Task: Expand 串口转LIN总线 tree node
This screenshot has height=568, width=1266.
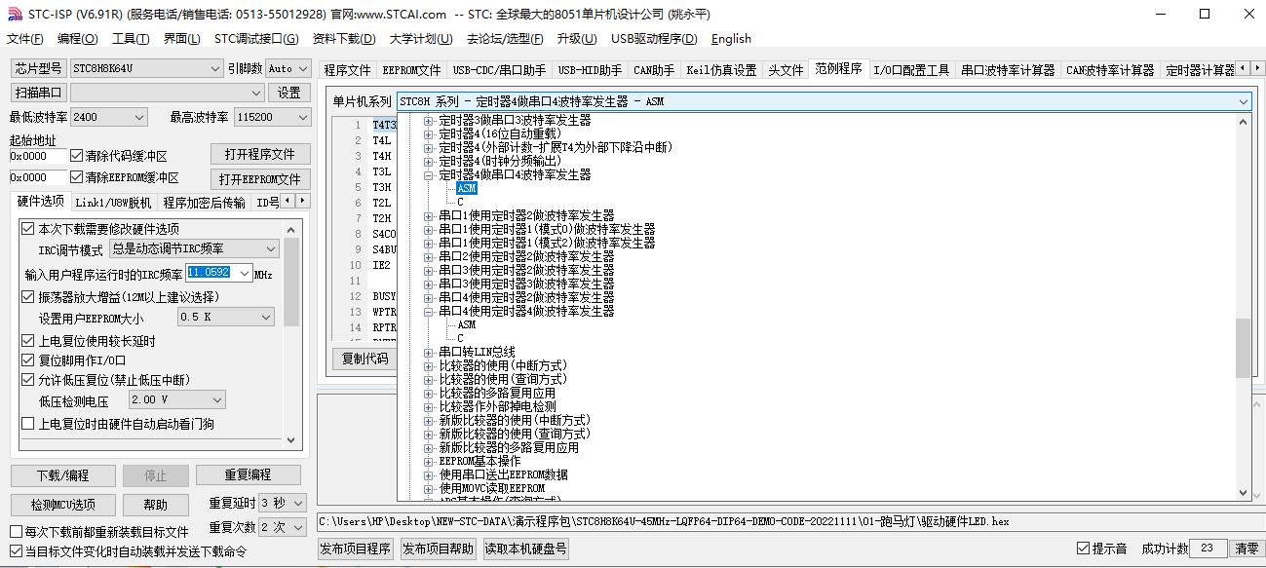Action: (429, 353)
